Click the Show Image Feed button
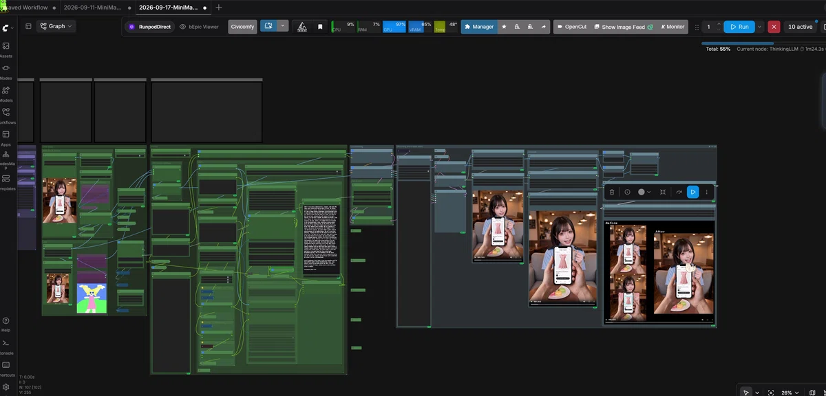 (623, 27)
